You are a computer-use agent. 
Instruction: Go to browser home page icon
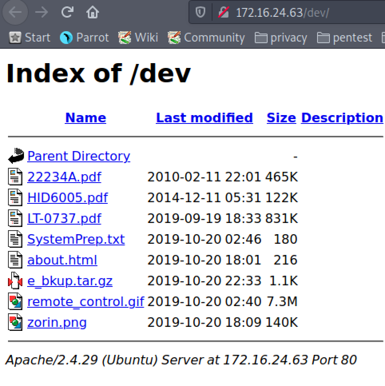tap(92, 12)
